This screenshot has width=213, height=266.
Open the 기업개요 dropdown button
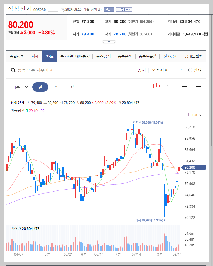tap(124, 9)
